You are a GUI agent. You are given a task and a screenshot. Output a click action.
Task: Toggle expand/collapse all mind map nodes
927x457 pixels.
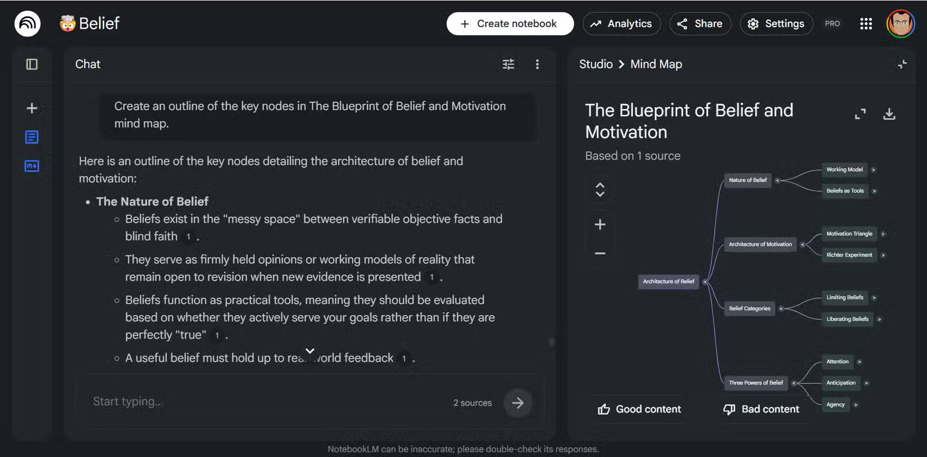(x=600, y=190)
